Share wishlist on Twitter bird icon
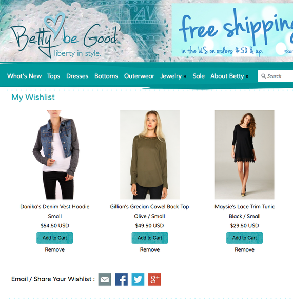This screenshot has height=308, width=293. click(138, 279)
